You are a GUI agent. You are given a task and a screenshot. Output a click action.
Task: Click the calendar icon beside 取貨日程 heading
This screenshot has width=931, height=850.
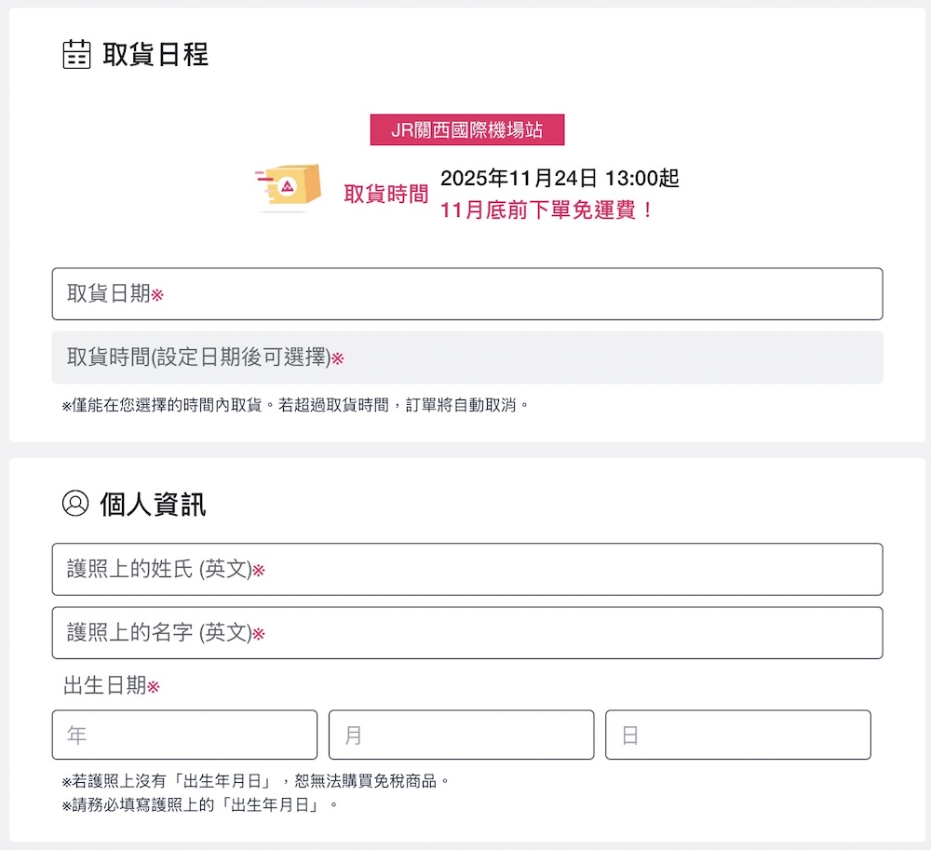[x=75, y=56]
